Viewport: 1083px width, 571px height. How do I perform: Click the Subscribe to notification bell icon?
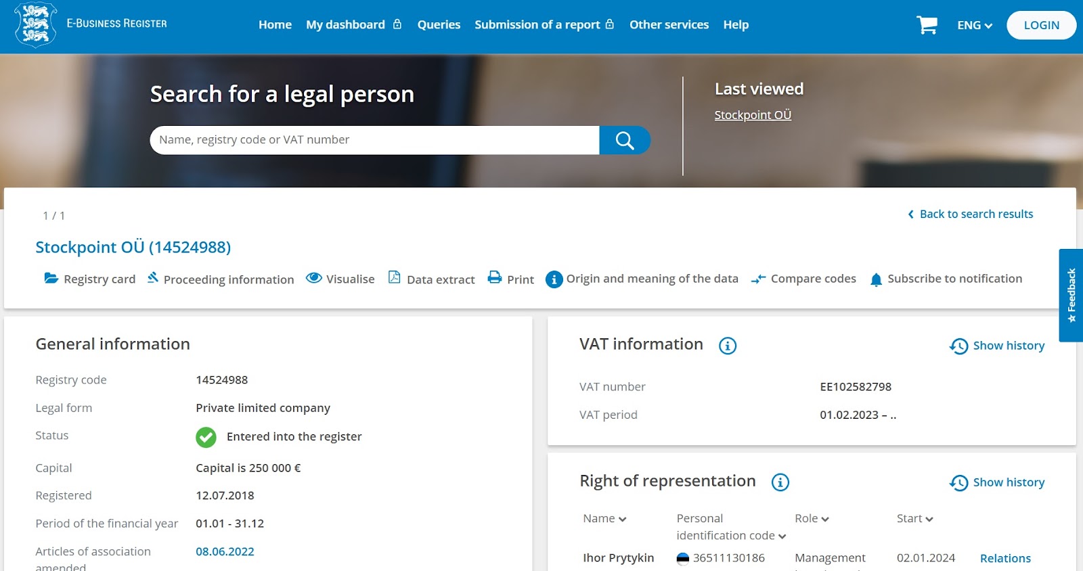[876, 279]
